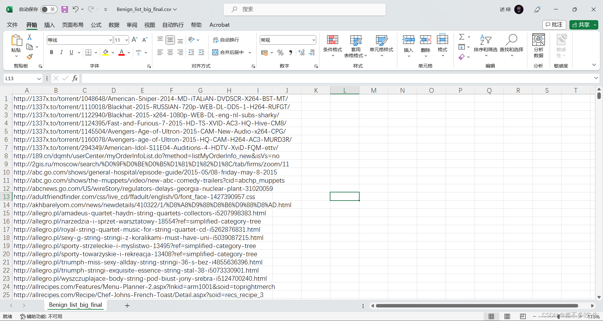
Task: Click the Clear eraser icon
Action: click(461, 57)
